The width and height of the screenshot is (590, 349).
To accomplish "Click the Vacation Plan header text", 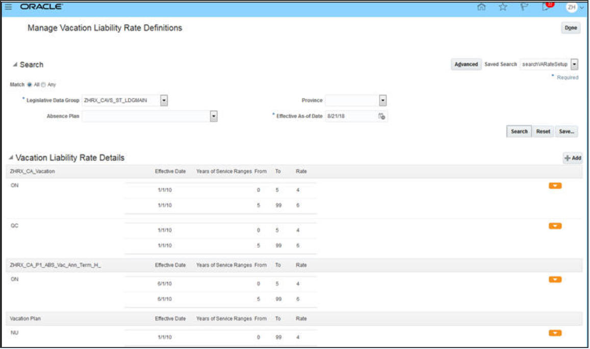I will point(25,319).
